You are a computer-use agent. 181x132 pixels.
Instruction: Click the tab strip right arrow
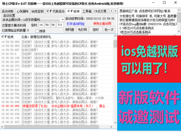point(116,11)
